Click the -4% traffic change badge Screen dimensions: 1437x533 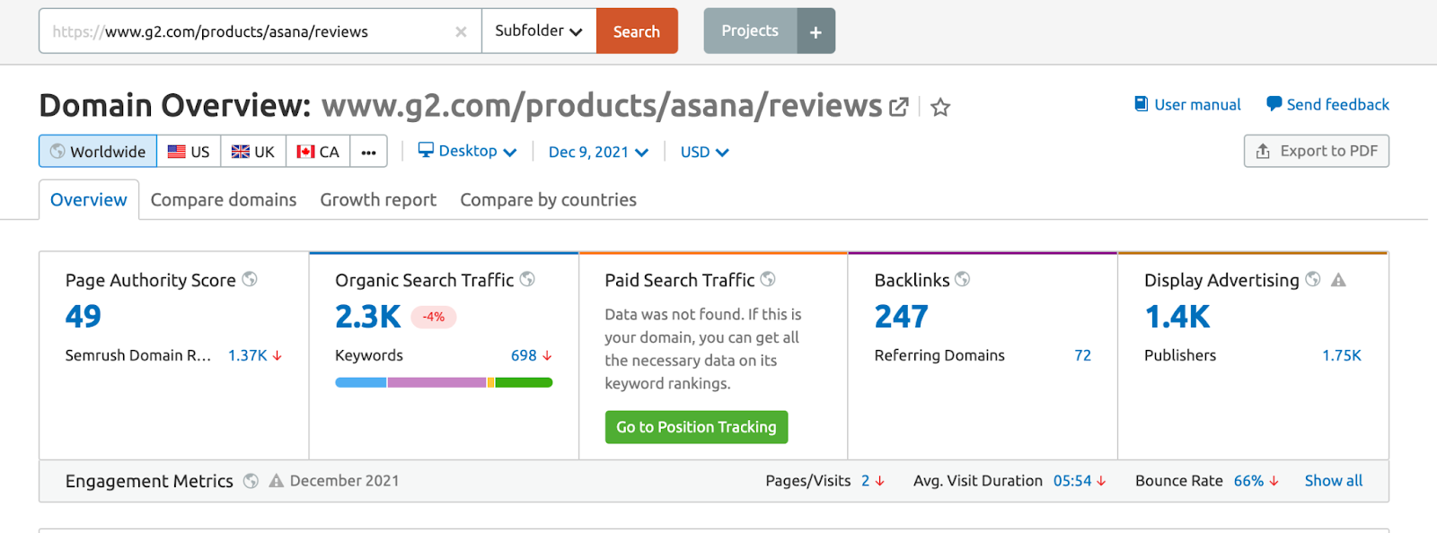click(434, 317)
